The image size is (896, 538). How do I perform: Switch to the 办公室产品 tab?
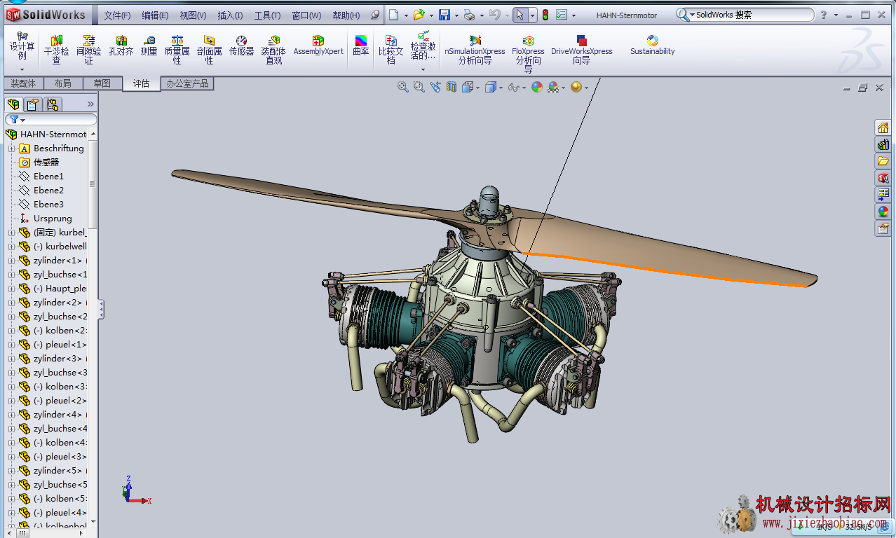187,83
